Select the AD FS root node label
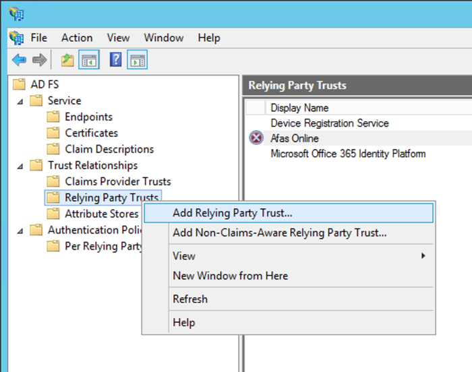Screen dimensions: 472x372 [45, 84]
